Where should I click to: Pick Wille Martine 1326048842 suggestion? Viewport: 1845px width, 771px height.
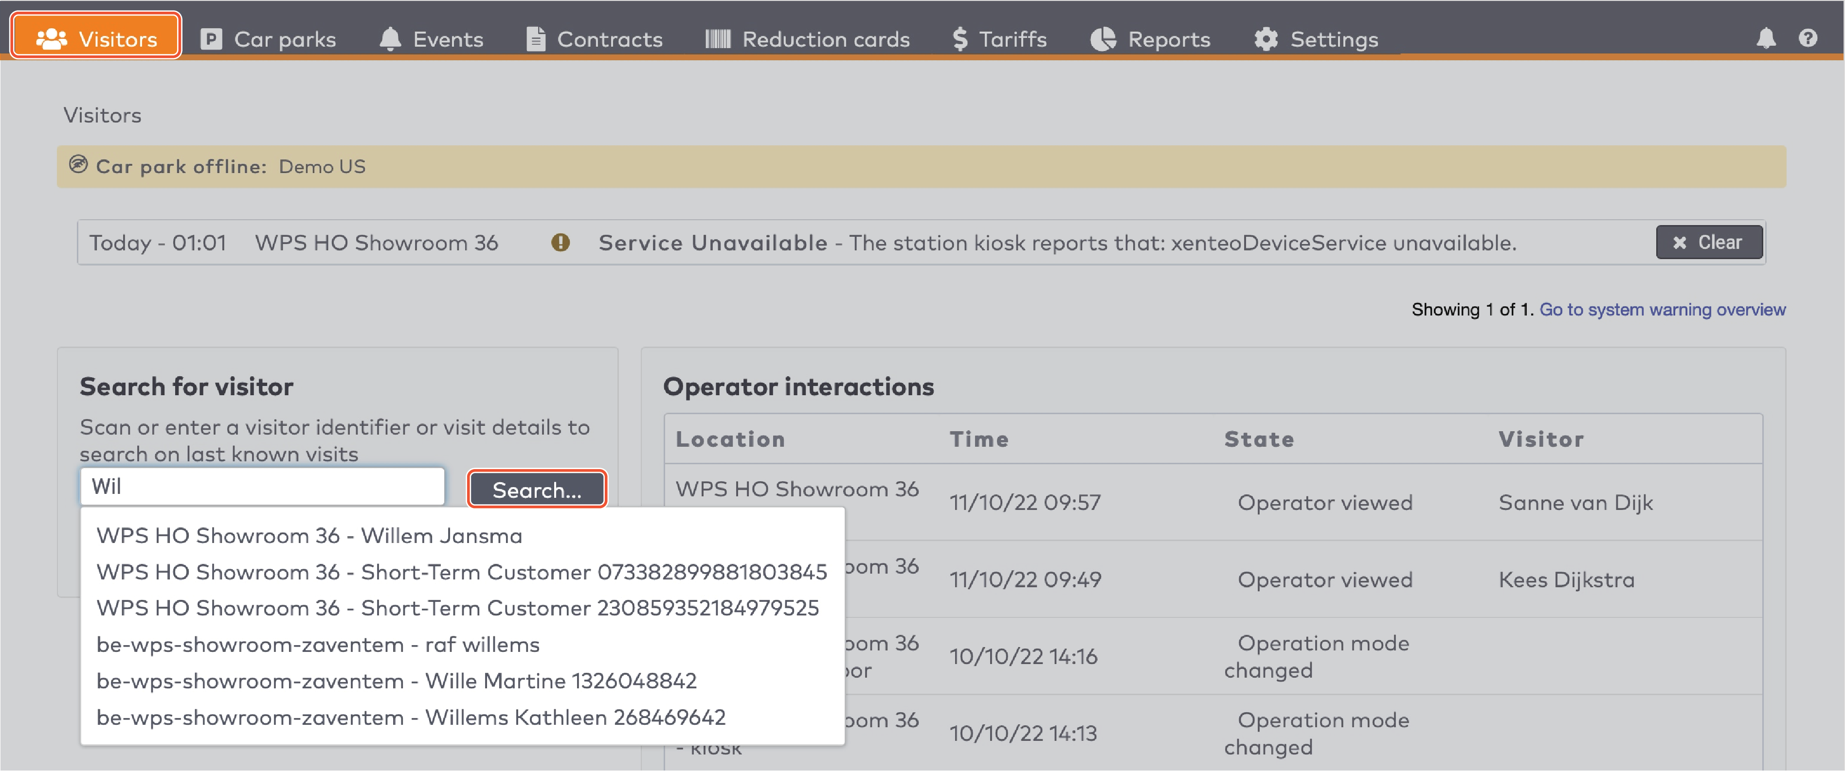pos(396,681)
